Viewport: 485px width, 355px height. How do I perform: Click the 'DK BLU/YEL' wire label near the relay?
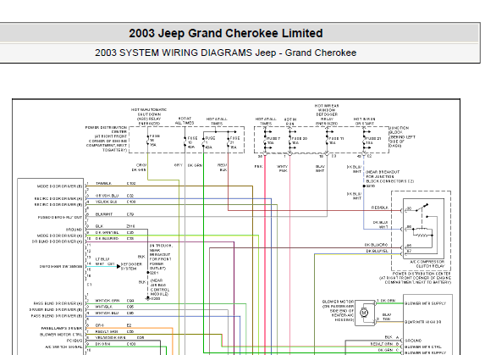click(377, 251)
